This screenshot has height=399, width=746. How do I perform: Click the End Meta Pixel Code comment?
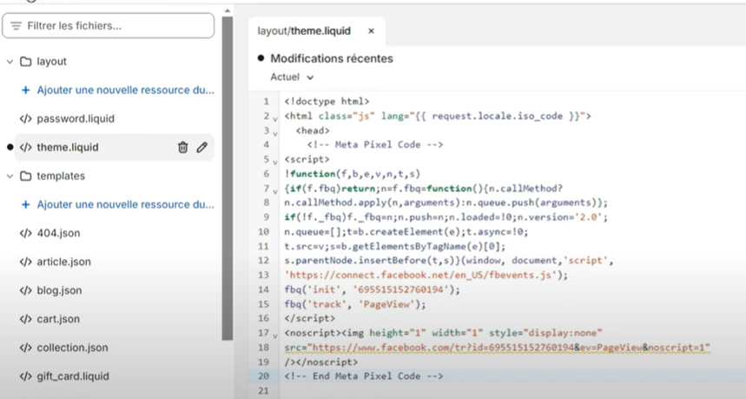[364, 376]
